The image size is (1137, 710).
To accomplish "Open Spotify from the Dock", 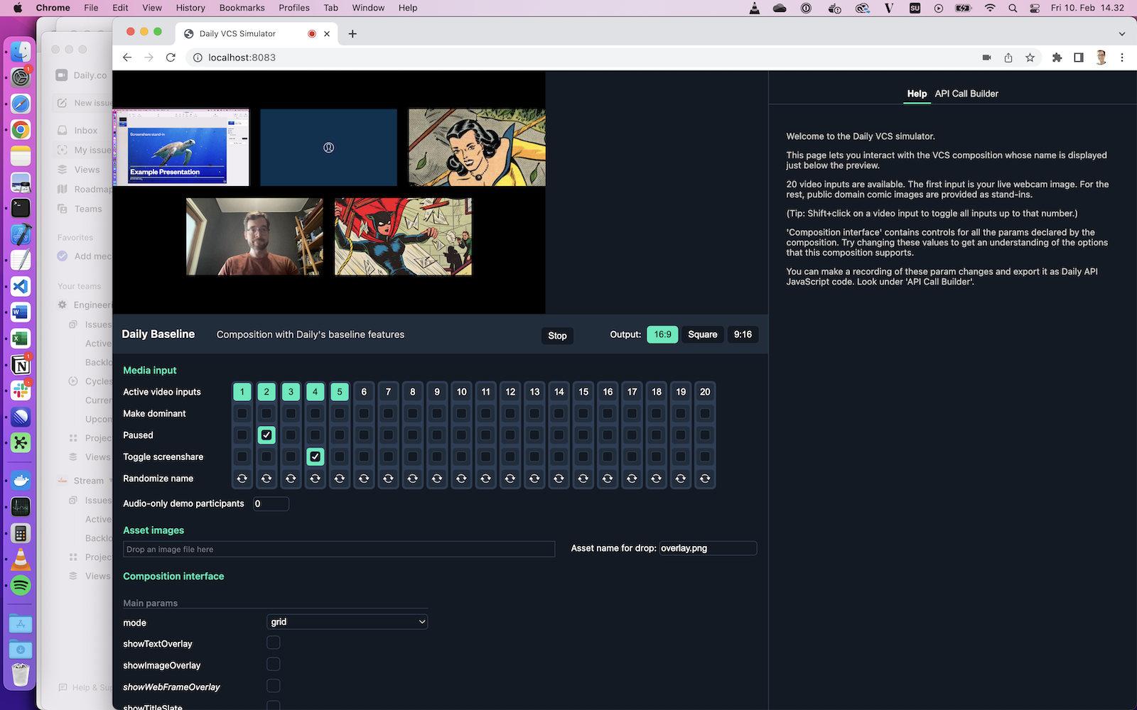I will (21, 586).
